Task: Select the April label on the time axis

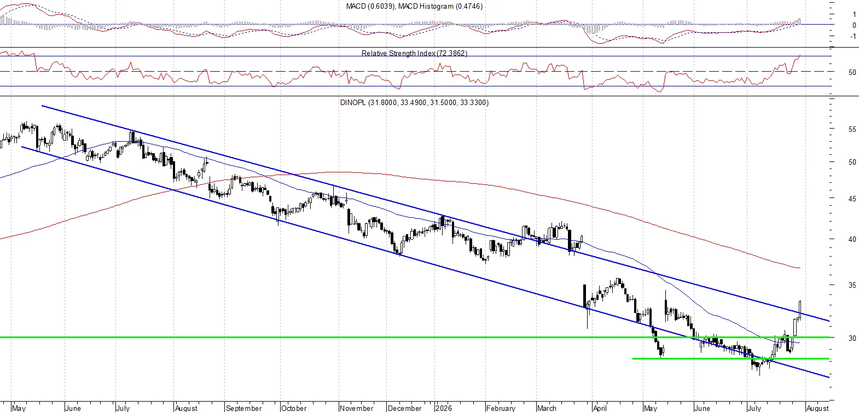Action: point(600,408)
